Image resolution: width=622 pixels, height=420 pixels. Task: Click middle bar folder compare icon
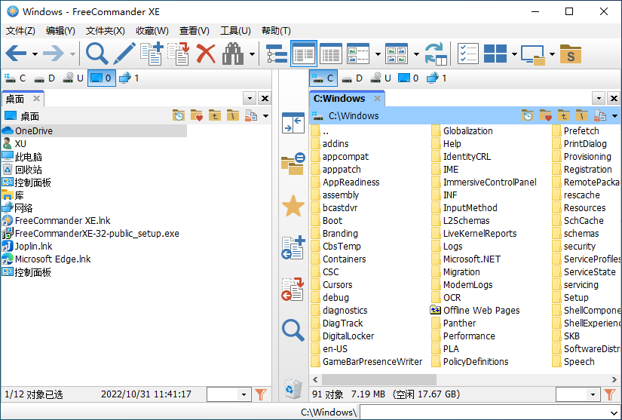[293, 164]
